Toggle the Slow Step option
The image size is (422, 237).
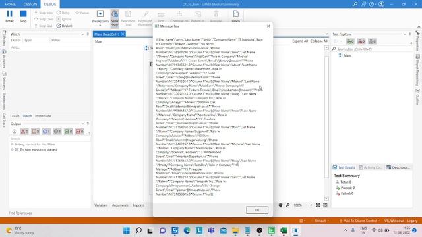pos(115,18)
